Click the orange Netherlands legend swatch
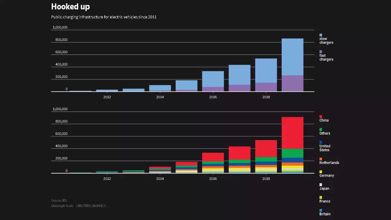391x220 pixels. (321, 159)
